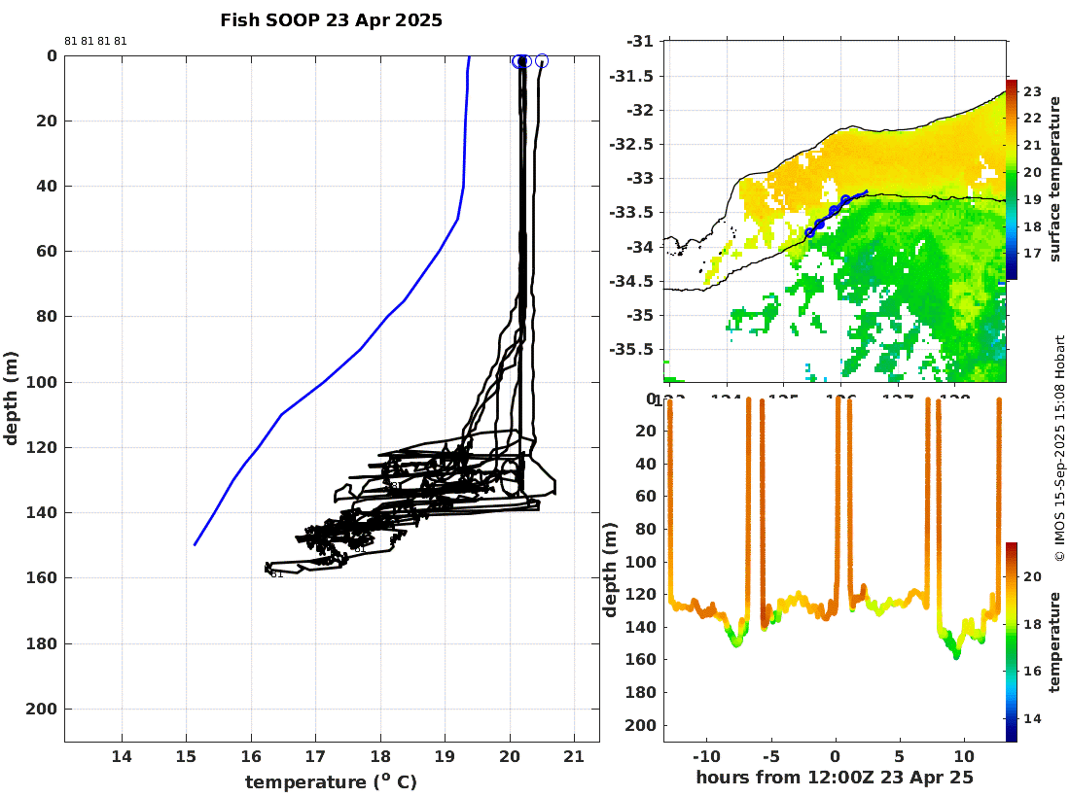Click the surface temperature colorbar at 17

(x=1012, y=254)
